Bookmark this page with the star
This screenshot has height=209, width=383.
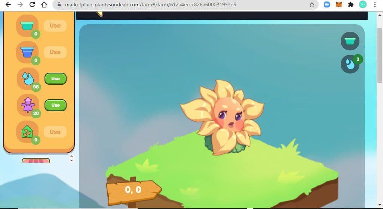[x=312, y=4]
